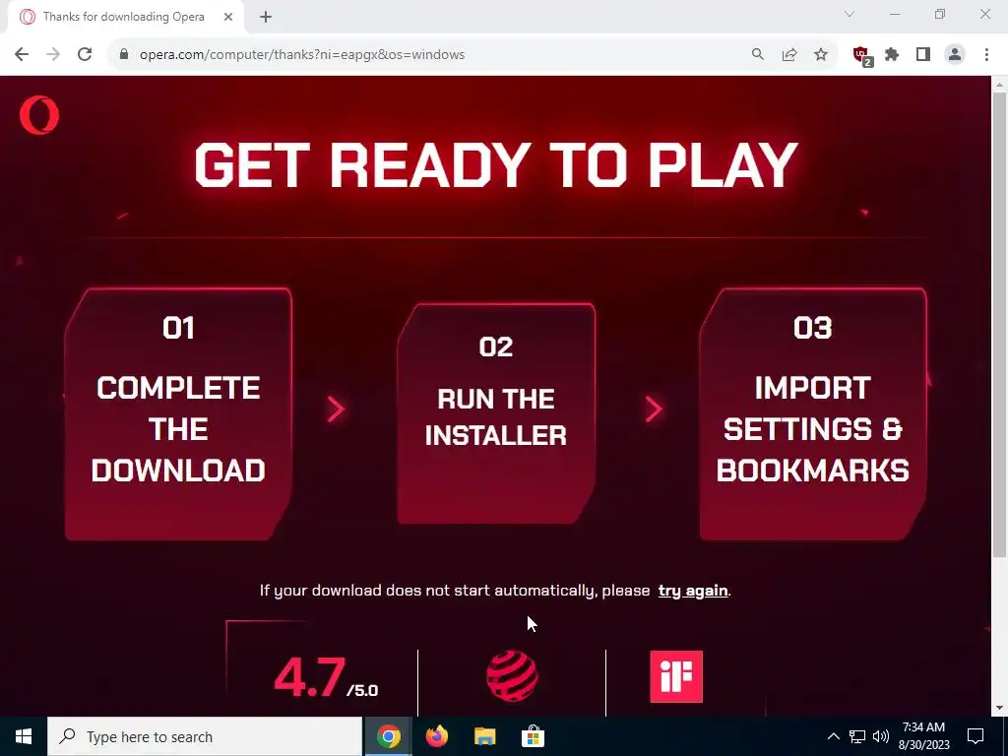Click the forward navigation arrow

[53, 55]
